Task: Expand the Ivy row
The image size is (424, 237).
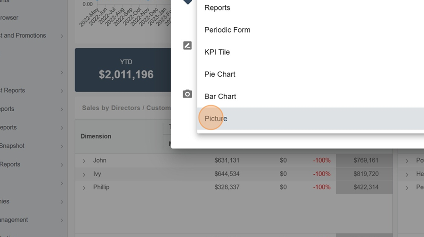Action: pos(84,174)
